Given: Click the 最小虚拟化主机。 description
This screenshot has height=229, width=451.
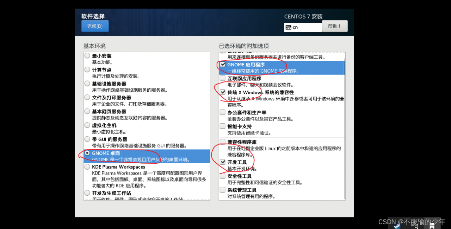Looking at the screenshot, I should [109, 132].
